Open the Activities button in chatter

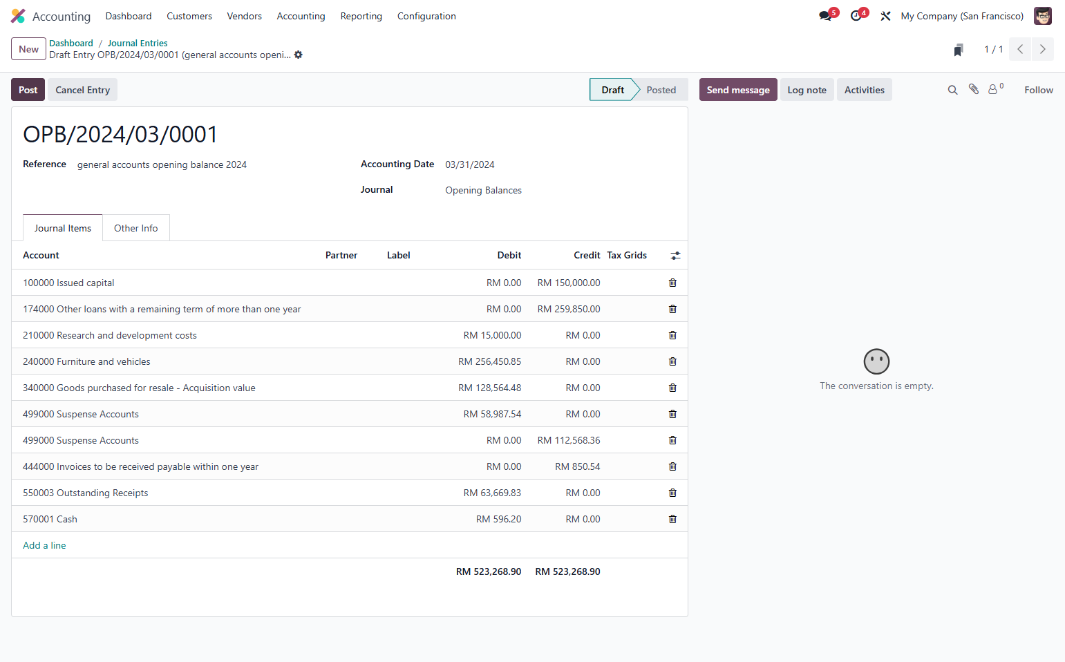[x=865, y=90]
